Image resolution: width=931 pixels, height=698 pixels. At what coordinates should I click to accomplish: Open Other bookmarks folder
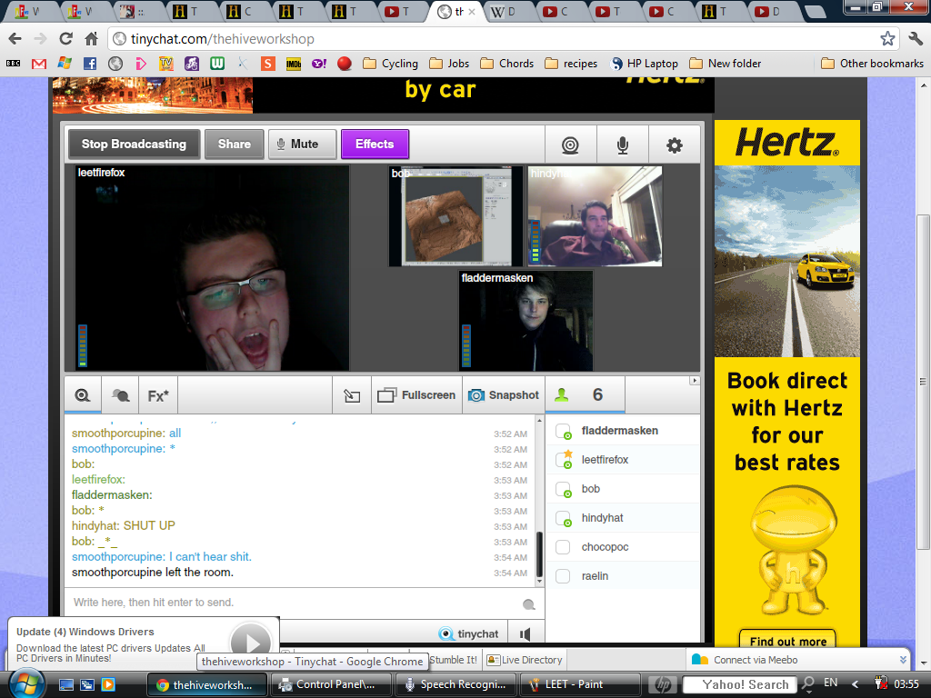(872, 64)
